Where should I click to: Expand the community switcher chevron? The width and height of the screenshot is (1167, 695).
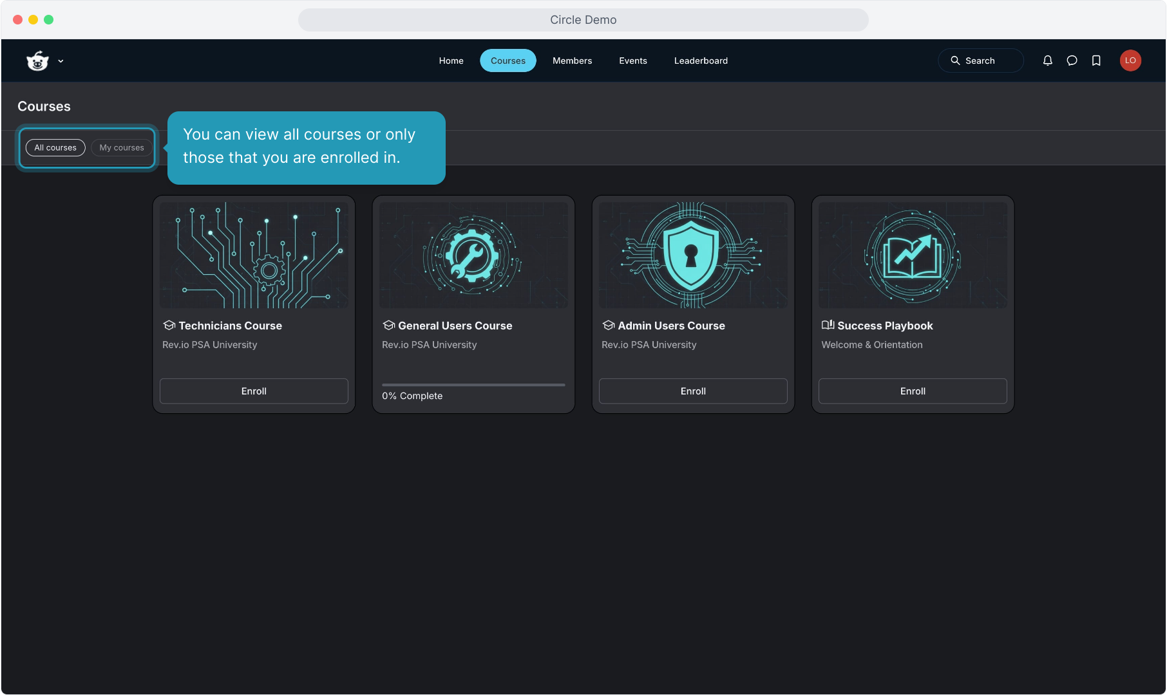[x=61, y=61]
